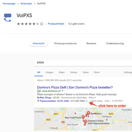The image size is (132, 132).
Task: Expand the More sitelinks dropdown
Action: coord(92,98)
